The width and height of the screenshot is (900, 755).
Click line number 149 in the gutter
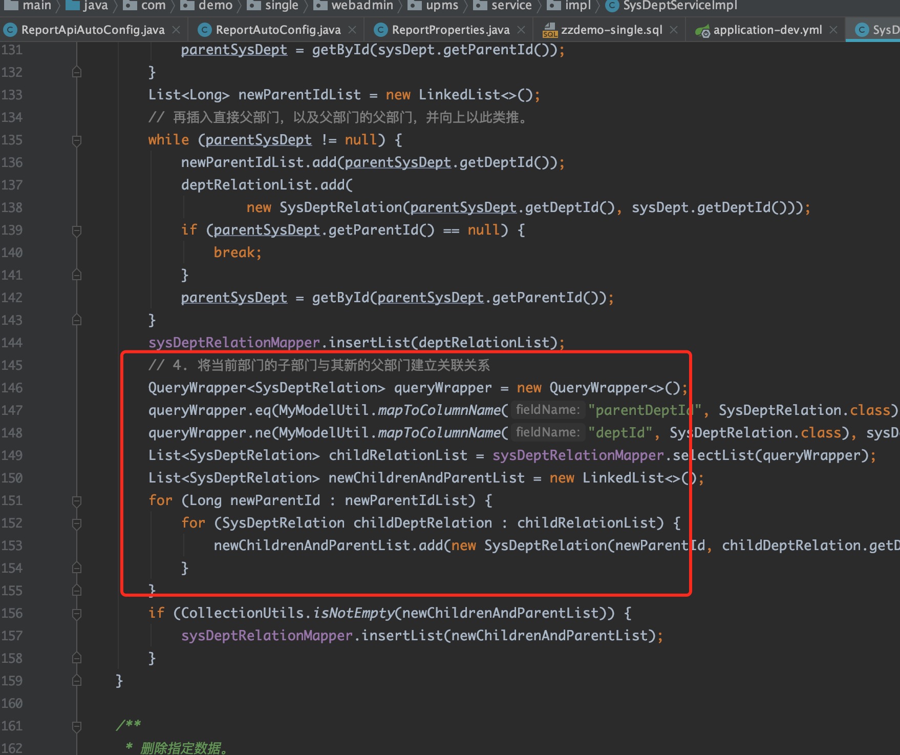[x=12, y=455]
